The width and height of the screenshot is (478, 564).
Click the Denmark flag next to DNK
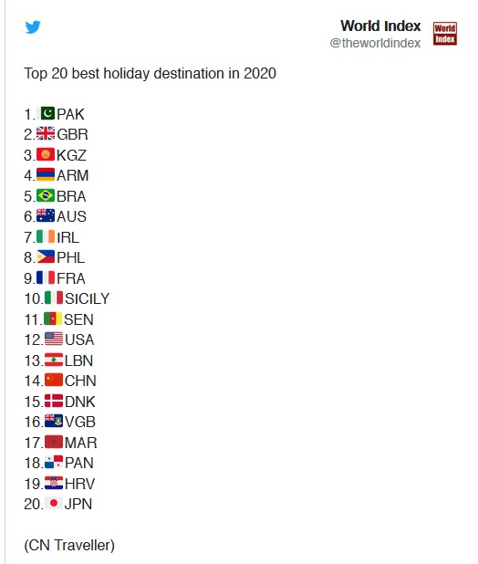pos(54,401)
